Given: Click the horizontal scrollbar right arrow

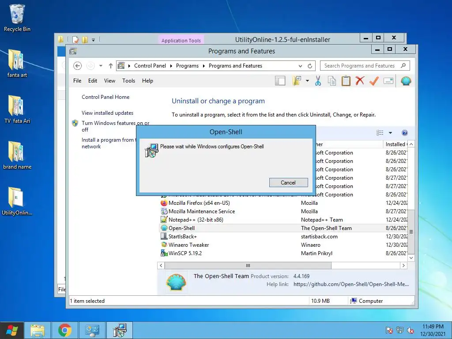Looking at the screenshot, I should point(403,265).
